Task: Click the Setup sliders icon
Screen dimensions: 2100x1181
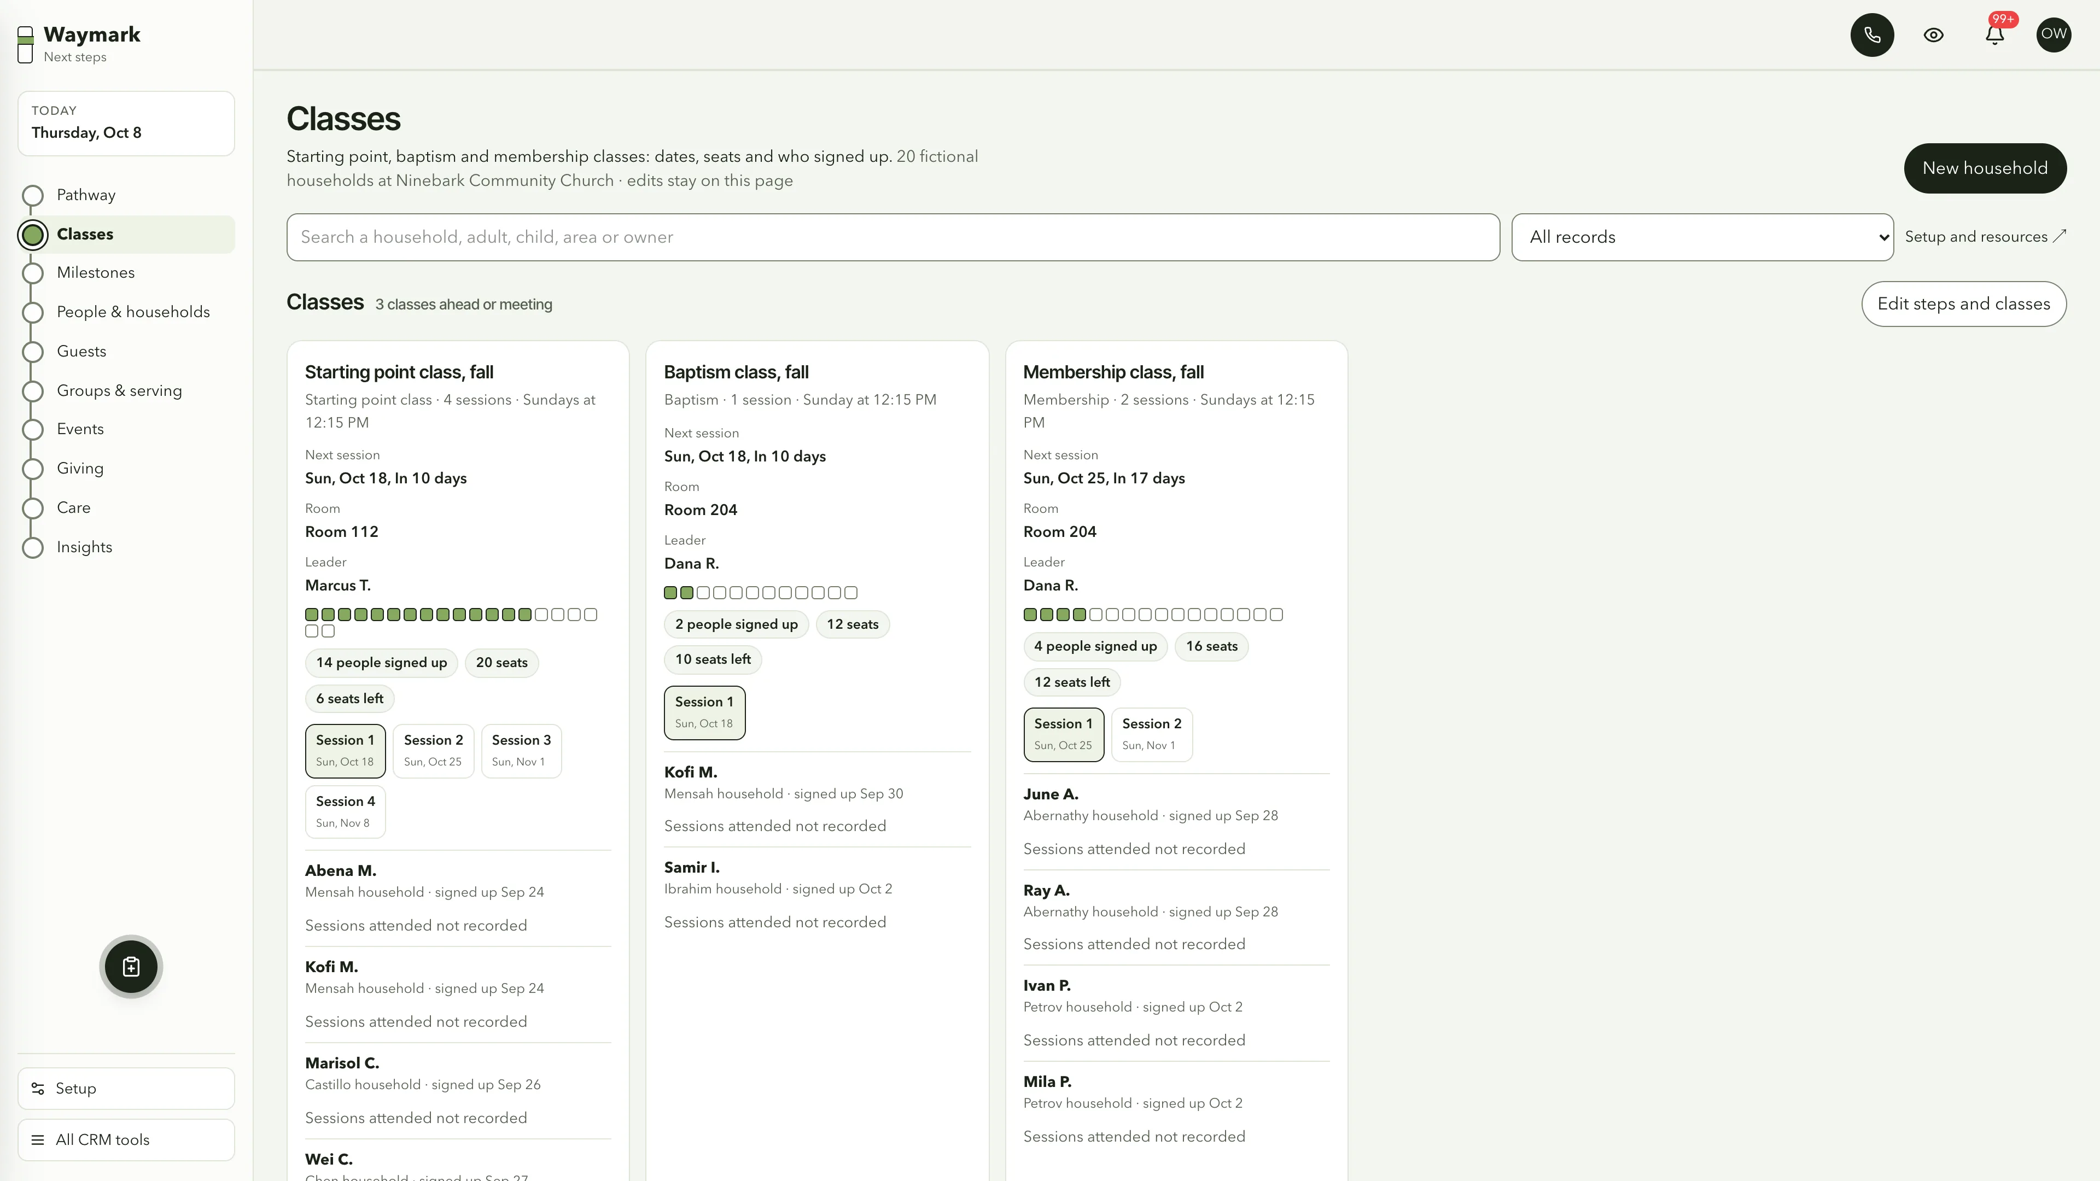Action: [38, 1089]
